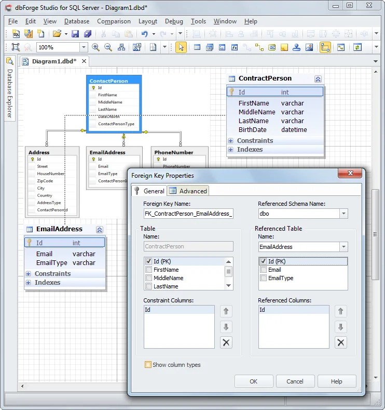Image resolution: width=385 pixels, height=410 pixels.
Task: Check LastName column checkbox
Action: tap(148, 286)
